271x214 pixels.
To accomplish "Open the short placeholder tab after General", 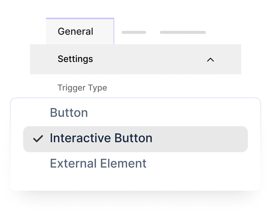I will (134, 33).
